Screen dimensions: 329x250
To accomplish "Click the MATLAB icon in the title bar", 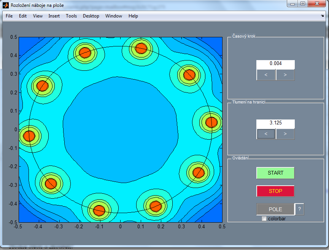I will click(x=6, y=5).
